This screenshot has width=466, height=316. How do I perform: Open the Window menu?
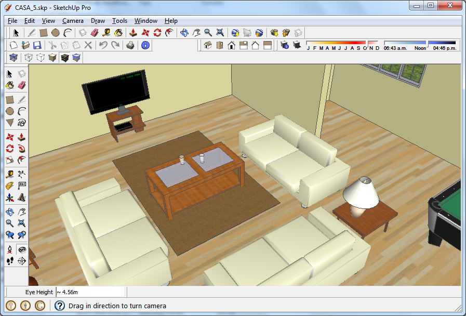[145, 21]
